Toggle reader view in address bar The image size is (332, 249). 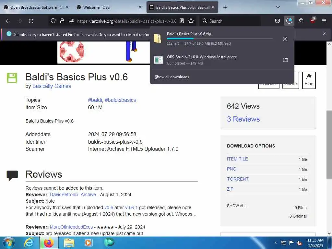[x=182, y=21]
